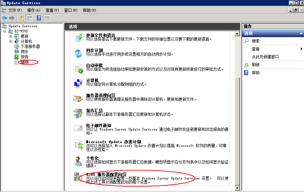Click the 下游服务器 tree icon

(17, 46)
